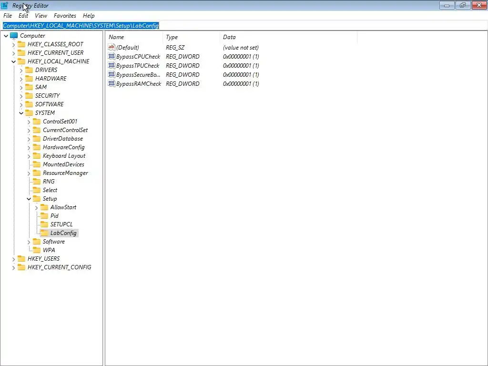Select the BypassRAMCheck value name
Screen dimensions: 488x366
139,83
